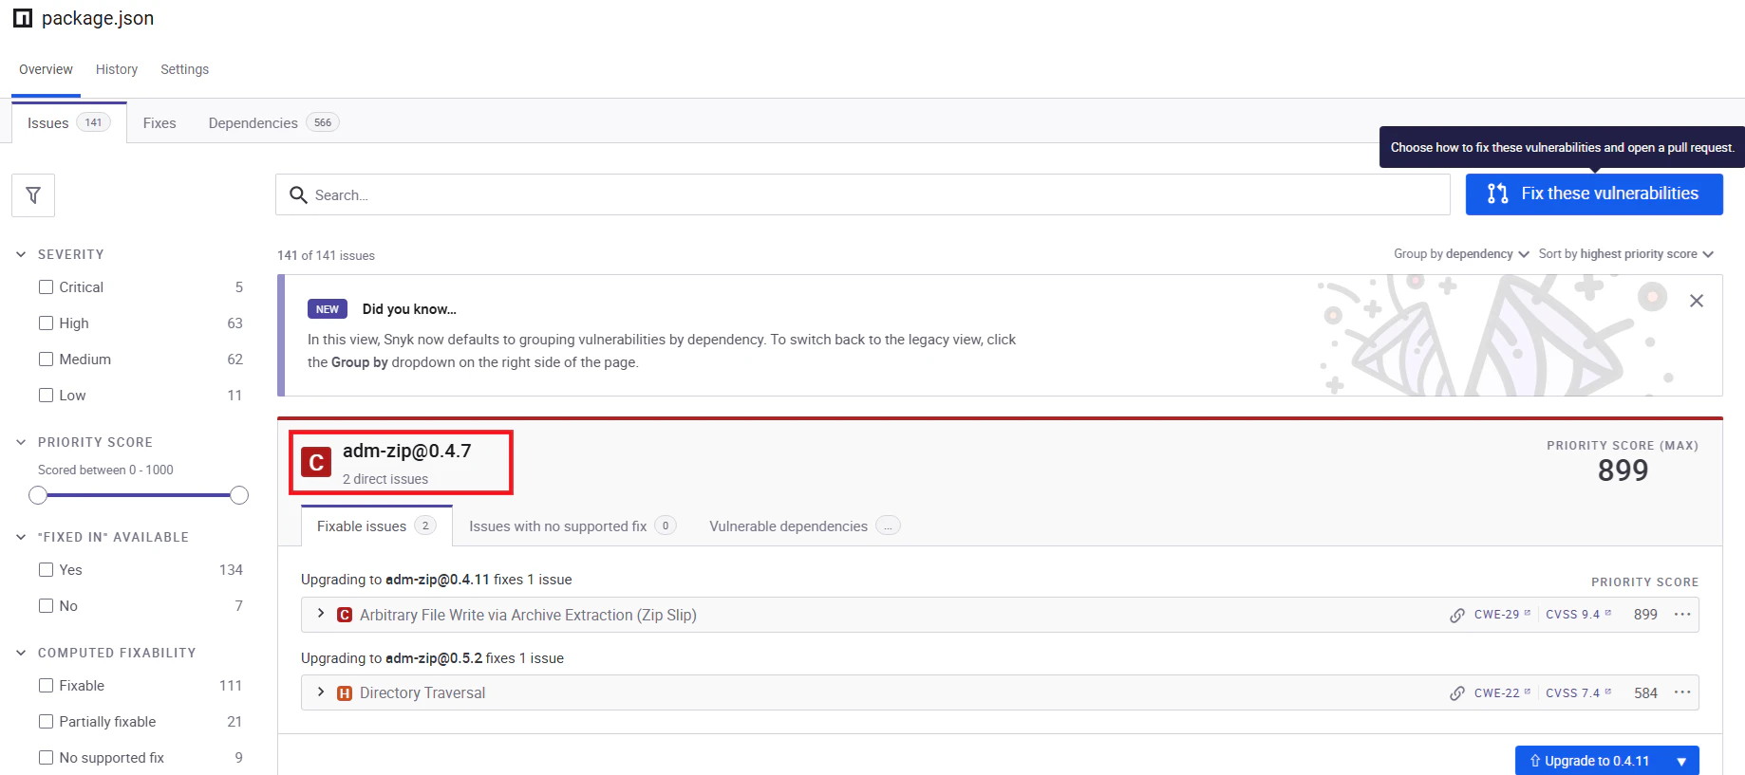Open the Group by dependency dropdown

coord(1461,254)
